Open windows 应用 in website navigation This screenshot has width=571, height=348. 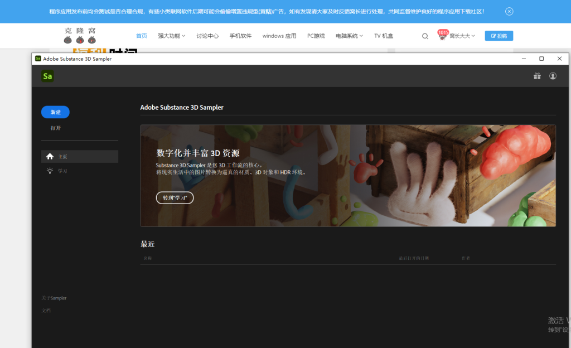pos(279,36)
